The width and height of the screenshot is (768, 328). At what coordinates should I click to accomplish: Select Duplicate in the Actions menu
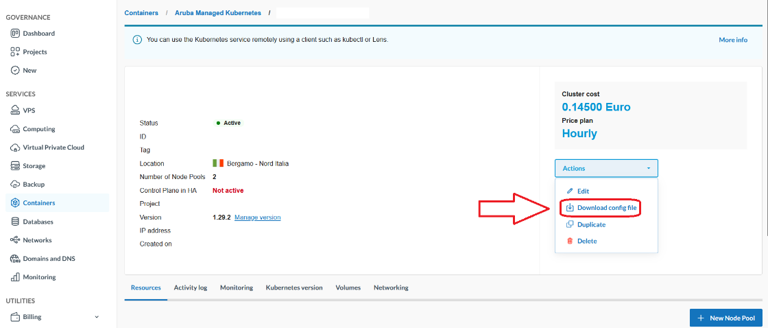591,224
